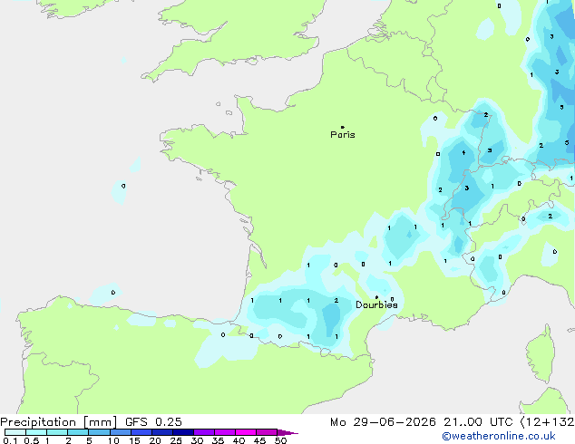
Task: Click the legend scale value 50
Action: (x=281, y=440)
